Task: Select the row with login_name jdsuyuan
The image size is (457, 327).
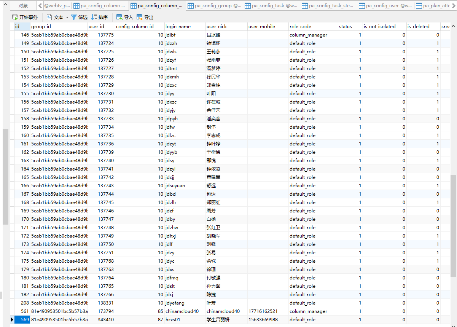Action: click(175, 186)
